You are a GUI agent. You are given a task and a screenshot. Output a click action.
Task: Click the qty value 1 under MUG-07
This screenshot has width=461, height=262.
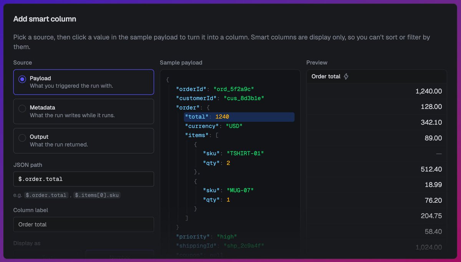(x=228, y=200)
